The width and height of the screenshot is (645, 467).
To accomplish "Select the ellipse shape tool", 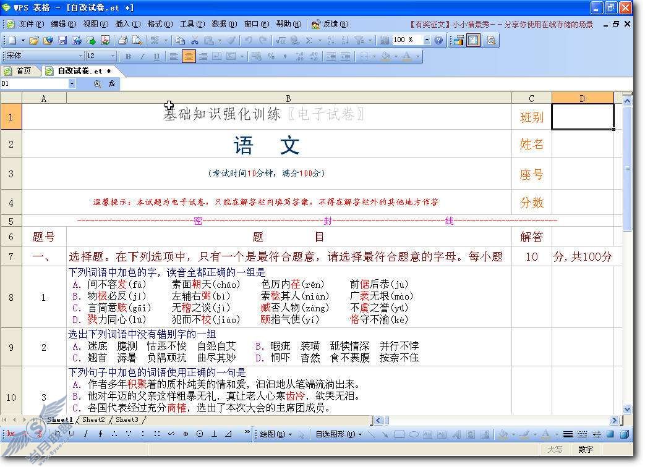I will point(414,434).
